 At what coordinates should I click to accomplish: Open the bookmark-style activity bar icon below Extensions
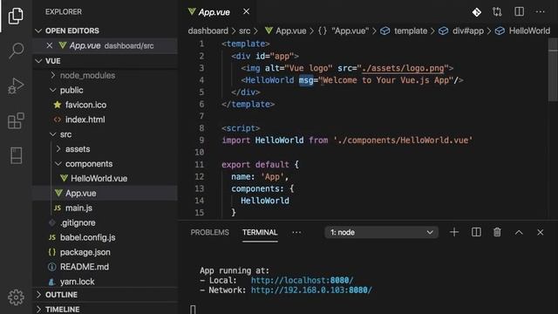click(x=16, y=155)
